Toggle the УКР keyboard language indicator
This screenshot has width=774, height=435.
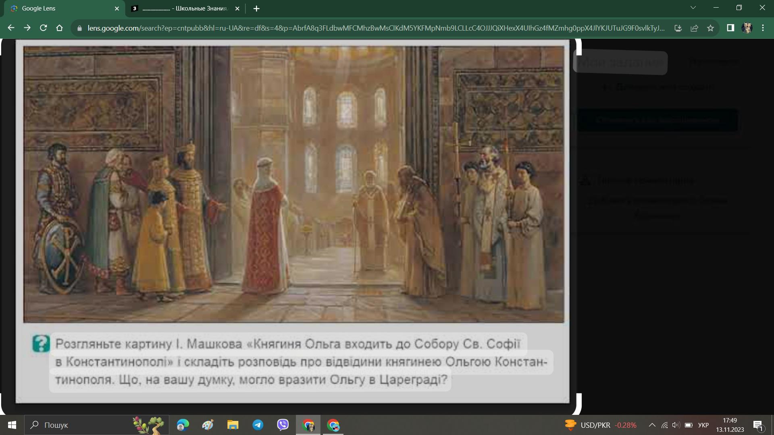[x=703, y=425]
